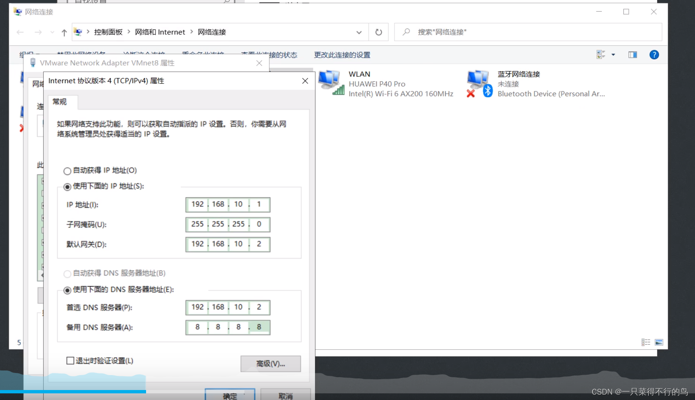This screenshot has height=400, width=695.
Task: Click the HUAWEI P40 Pro network text
Action: tap(377, 84)
